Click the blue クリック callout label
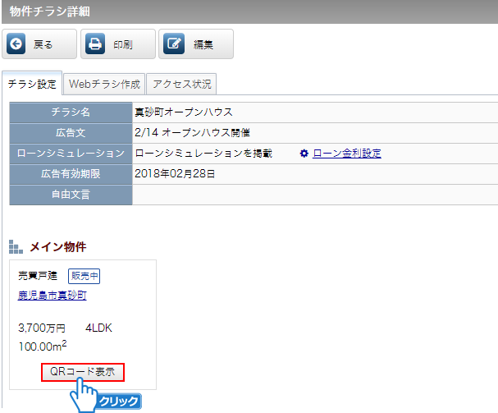Image resolution: width=498 pixels, height=413 pixels. point(118,402)
